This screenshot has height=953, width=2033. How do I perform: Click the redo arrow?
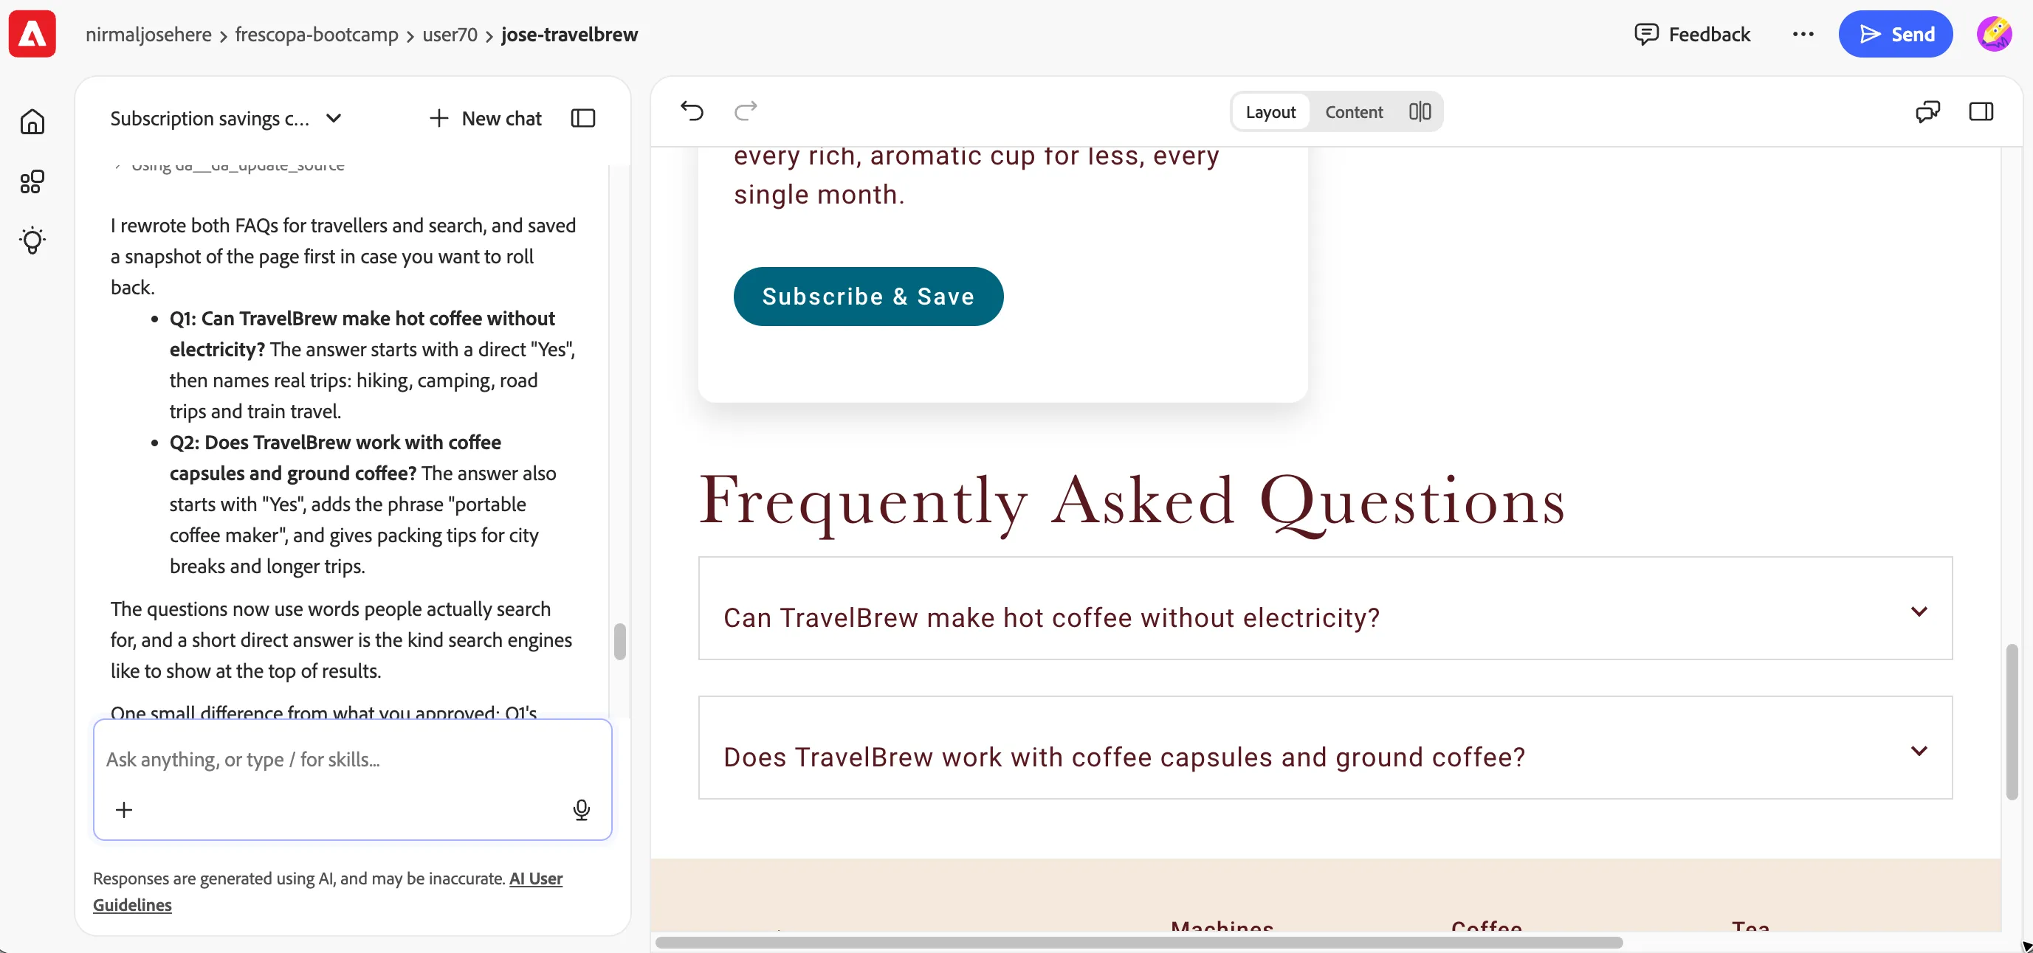tap(745, 111)
